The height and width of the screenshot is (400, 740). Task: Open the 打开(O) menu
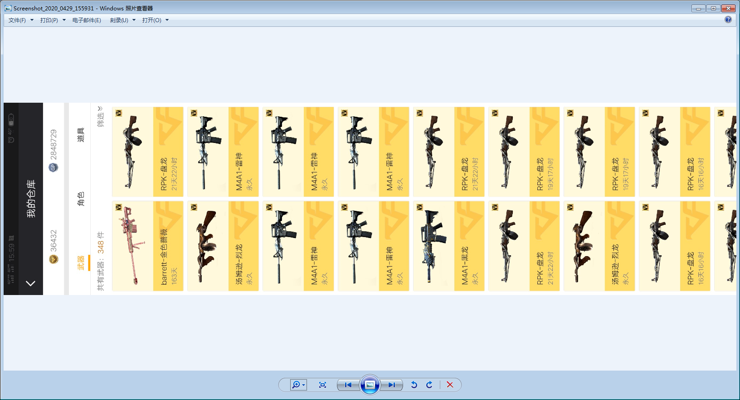click(155, 20)
